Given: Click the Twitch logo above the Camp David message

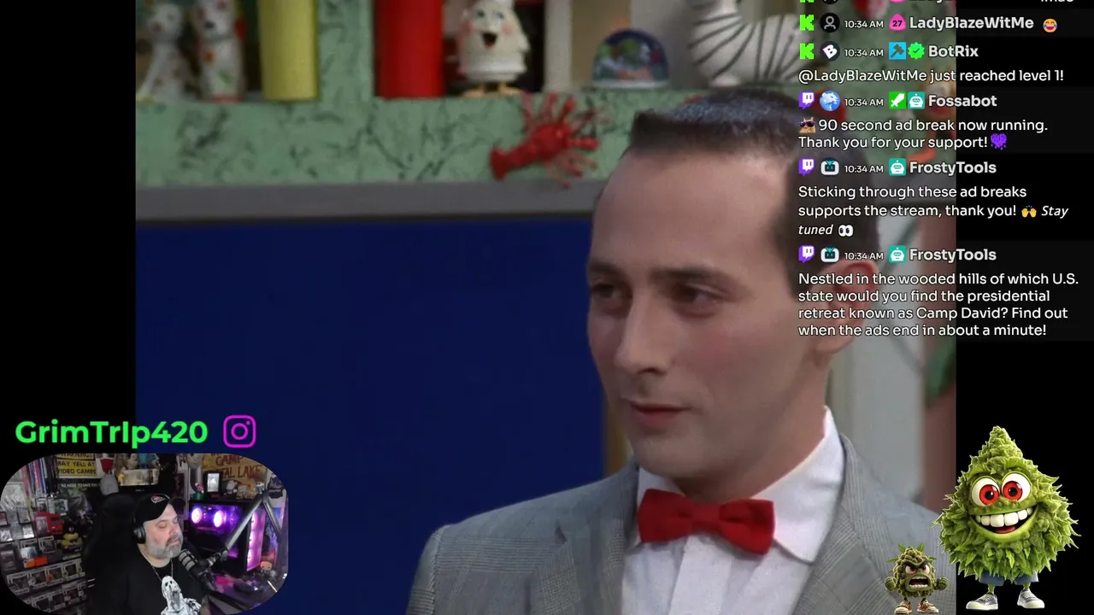Looking at the screenshot, I should point(807,255).
